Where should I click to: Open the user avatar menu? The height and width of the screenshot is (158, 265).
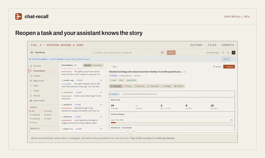[x=233, y=53]
